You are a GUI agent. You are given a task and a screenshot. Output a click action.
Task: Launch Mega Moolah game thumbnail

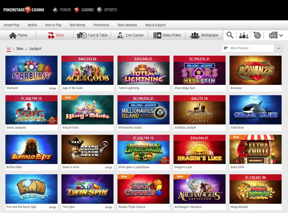point(256,189)
